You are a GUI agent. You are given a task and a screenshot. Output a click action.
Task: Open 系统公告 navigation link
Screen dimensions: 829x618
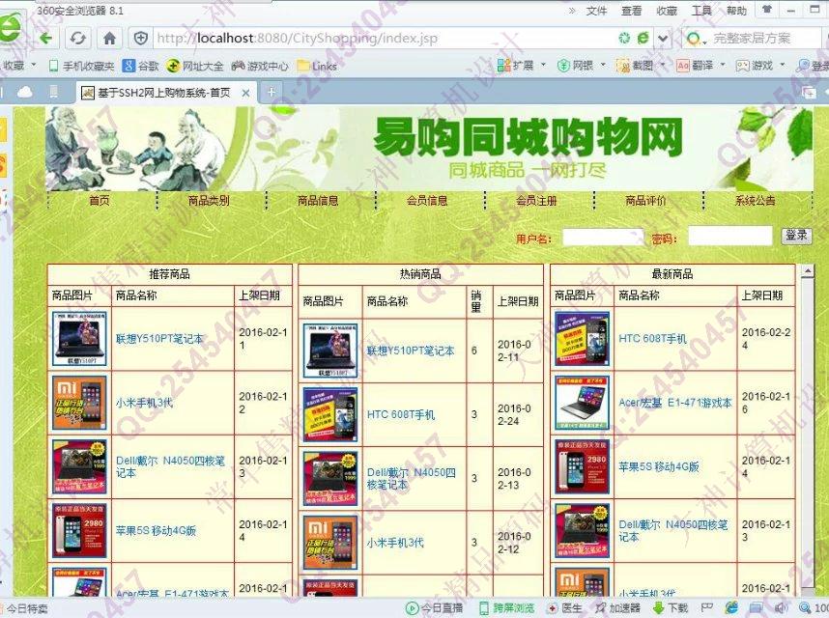(x=755, y=200)
